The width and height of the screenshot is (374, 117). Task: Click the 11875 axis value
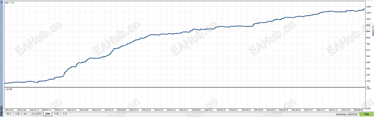368,13
